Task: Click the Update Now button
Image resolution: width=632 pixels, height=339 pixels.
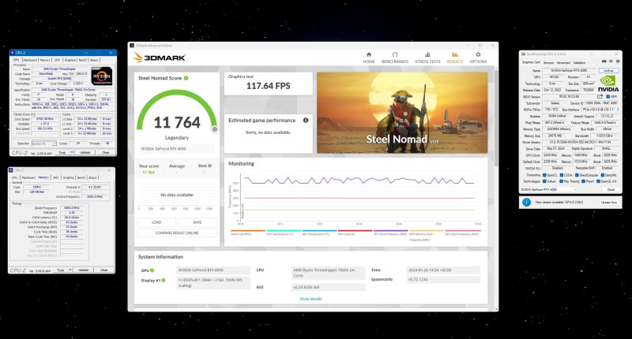Action: [609, 203]
